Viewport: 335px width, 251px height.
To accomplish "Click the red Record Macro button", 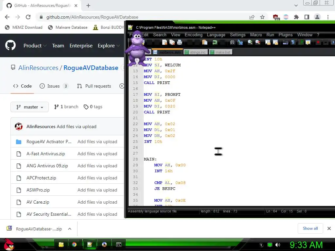I will pos(318,42).
